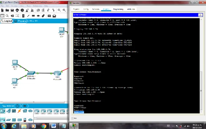The width and height of the screenshot is (206, 129).
Task: Toggle the Top checkbox in Servidor window
Action: tap(72, 118)
